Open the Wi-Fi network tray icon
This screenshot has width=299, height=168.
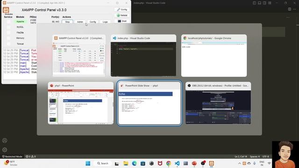coord(269,163)
